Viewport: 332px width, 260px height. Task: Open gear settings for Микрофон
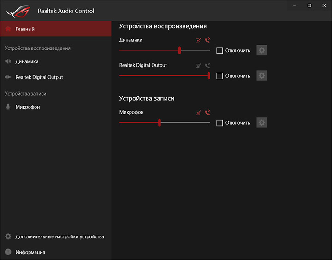pyautogui.click(x=262, y=123)
